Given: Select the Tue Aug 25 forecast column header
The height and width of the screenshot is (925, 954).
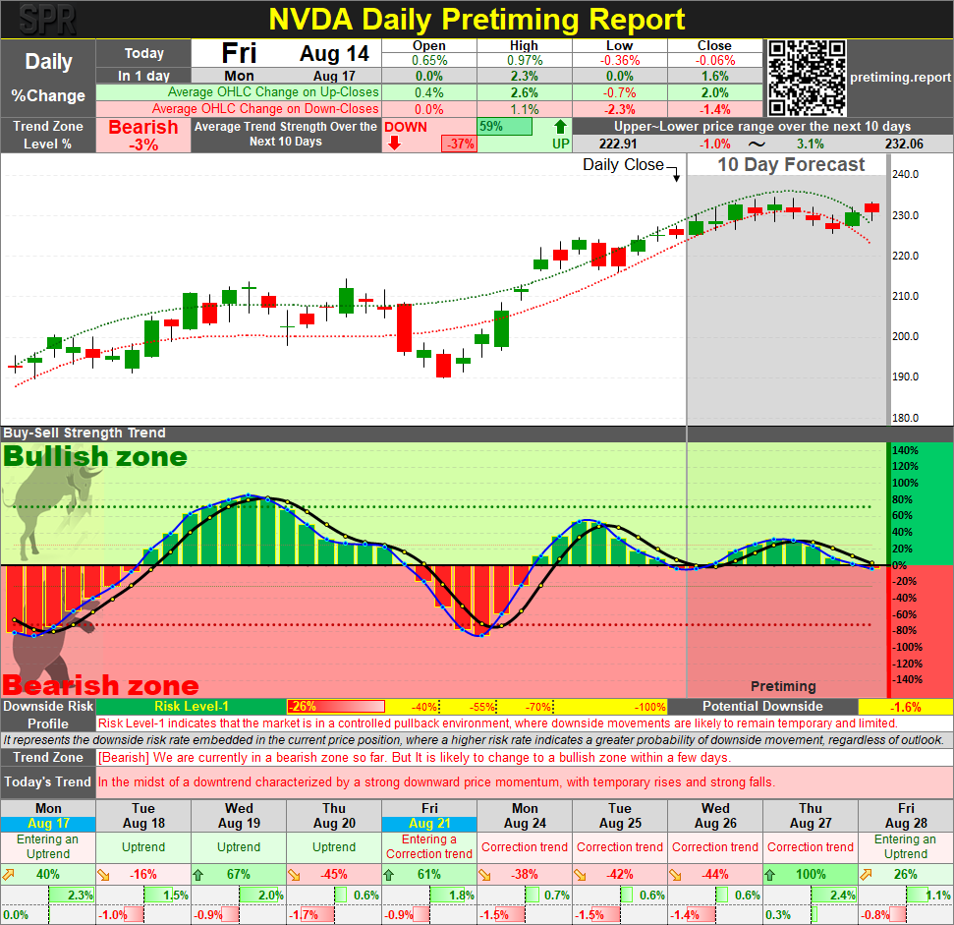Looking at the screenshot, I should click(x=620, y=816).
